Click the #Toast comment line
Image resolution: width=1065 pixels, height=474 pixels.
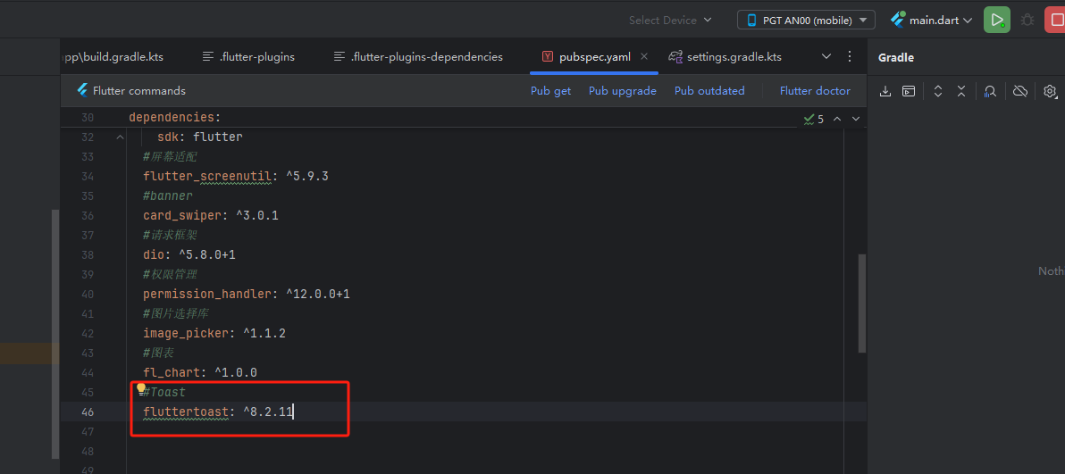click(165, 393)
